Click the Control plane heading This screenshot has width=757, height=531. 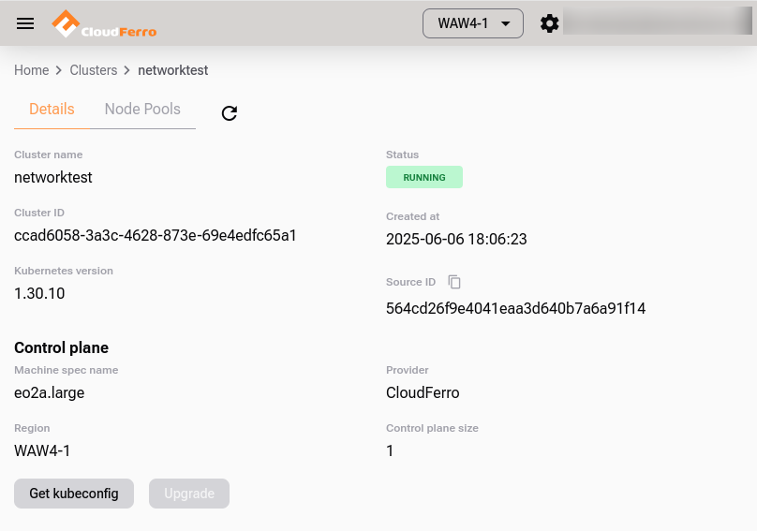click(61, 347)
